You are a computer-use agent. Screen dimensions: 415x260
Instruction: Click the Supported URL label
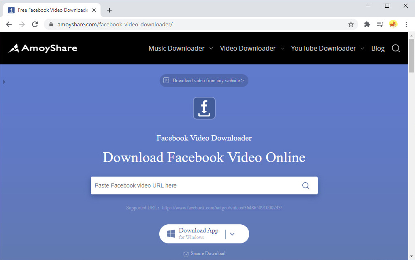(x=142, y=208)
